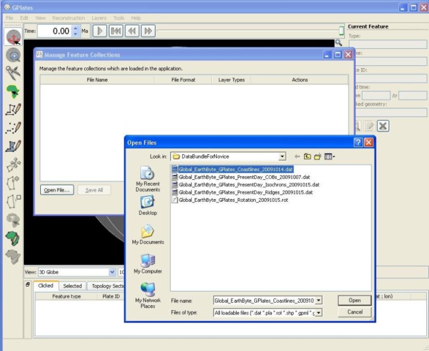Screen dimensions: 429x351
Task: Go back arrow in Open Files
Action: coord(297,156)
